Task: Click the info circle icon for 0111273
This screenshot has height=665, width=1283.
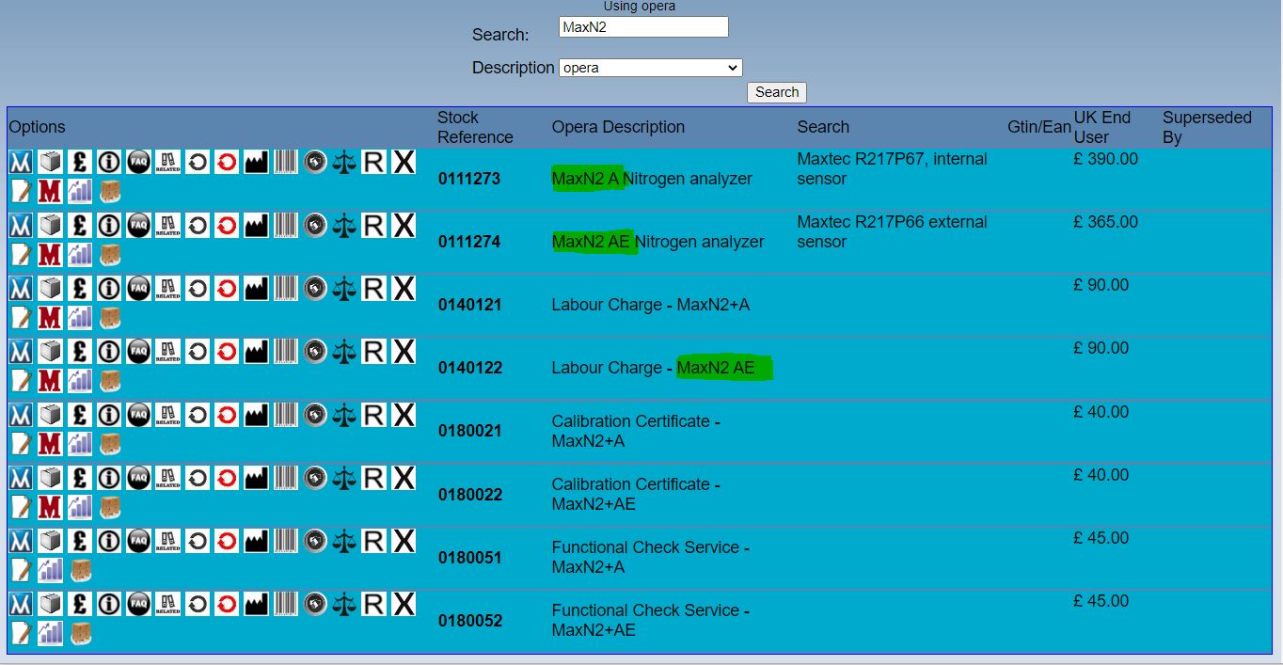Action: 109,162
